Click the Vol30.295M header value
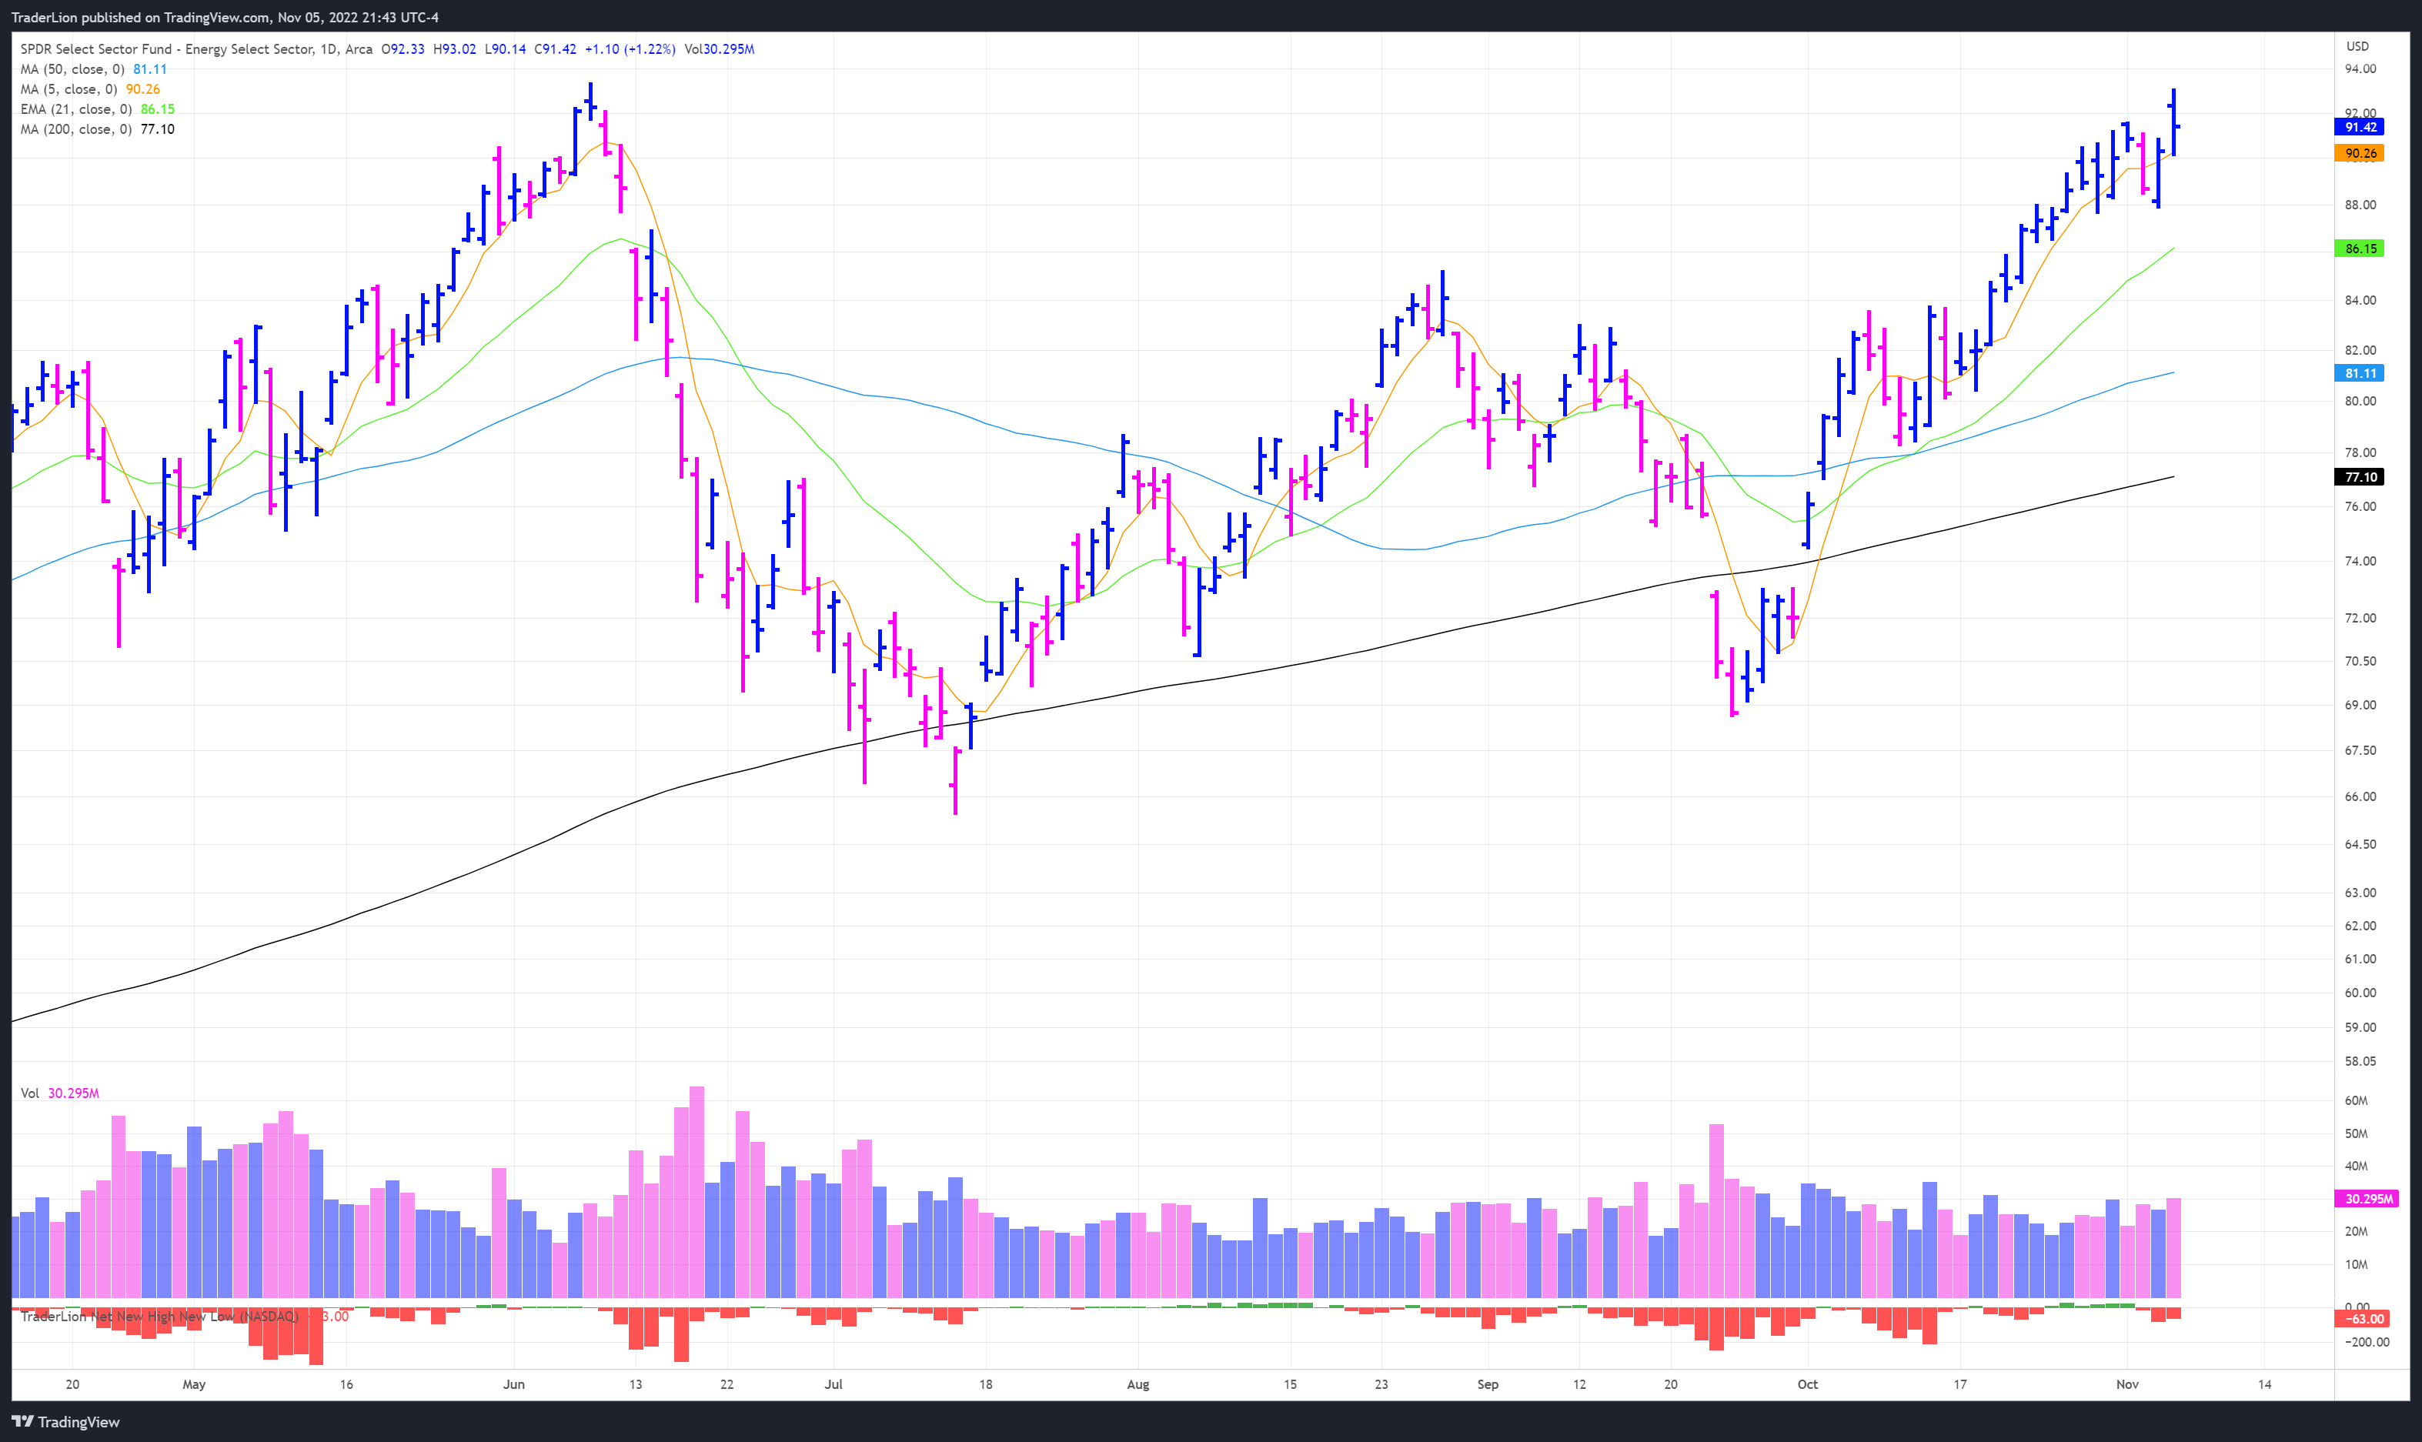The width and height of the screenshot is (2422, 1442). pyautogui.click(x=720, y=48)
